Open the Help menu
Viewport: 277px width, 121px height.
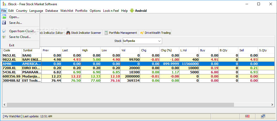click(124, 10)
